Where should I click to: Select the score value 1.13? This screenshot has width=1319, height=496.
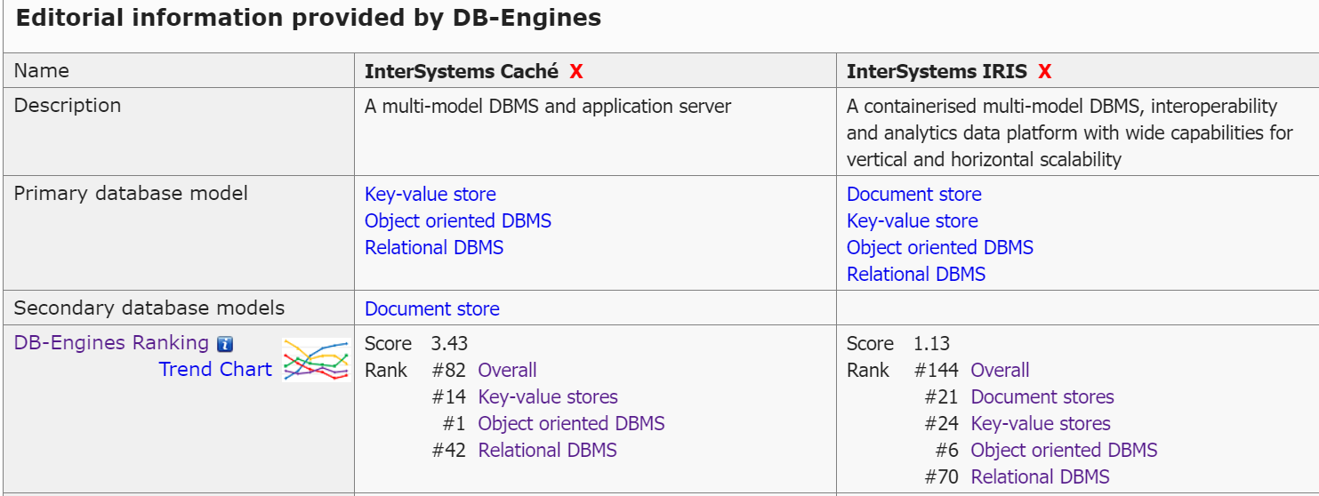931,344
